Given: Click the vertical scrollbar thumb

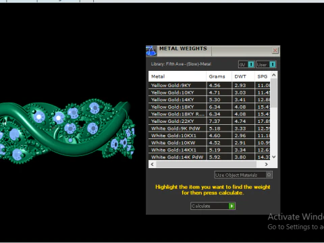Looking at the screenshot, I should click(x=274, y=93).
